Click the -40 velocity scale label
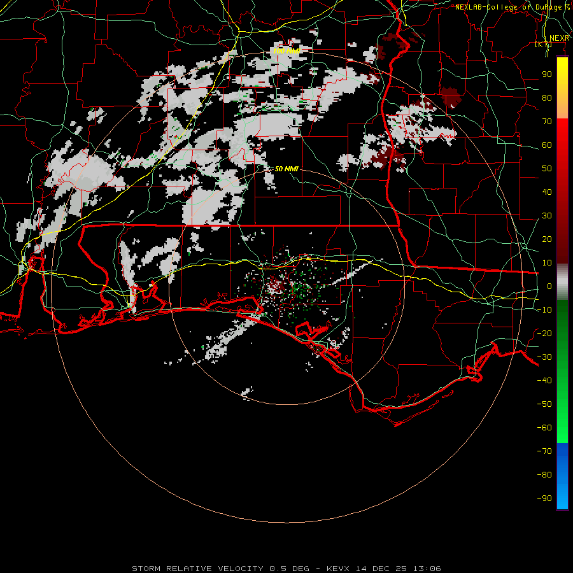The width and height of the screenshot is (573, 573). point(544,381)
